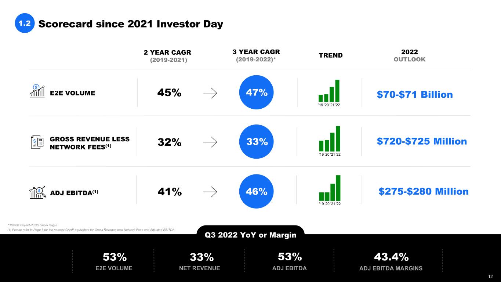Click the arrow next to 41%
The width and height of the screenshot is (501, 282).
tap(210, 191)
